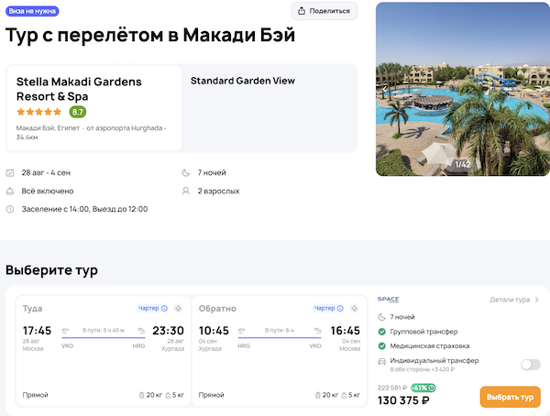The height and width of the screenshot is (416, 550).
Task: Open Stella Makadi Gardens Resort & Spa hotel link
Action: click(79, 88)
